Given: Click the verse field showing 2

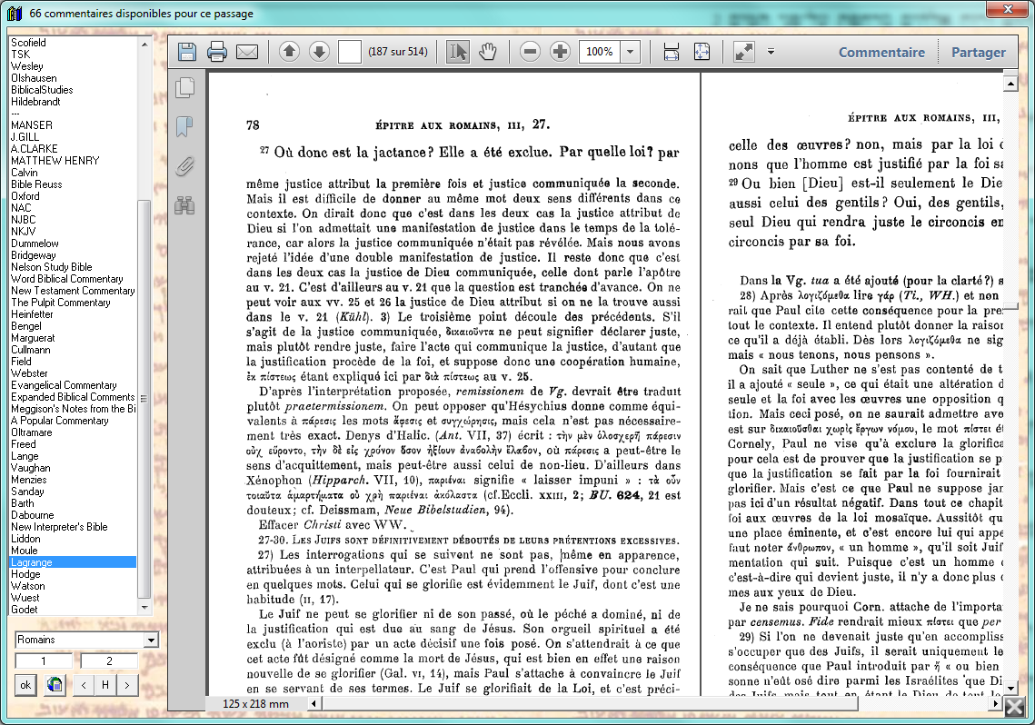Looking at the screenshot, I should click(109, 661).
